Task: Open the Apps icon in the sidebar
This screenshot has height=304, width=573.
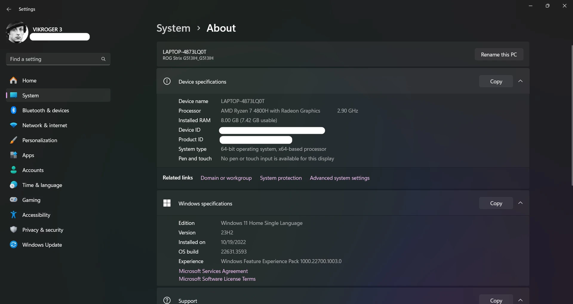Action: point(13,155)
